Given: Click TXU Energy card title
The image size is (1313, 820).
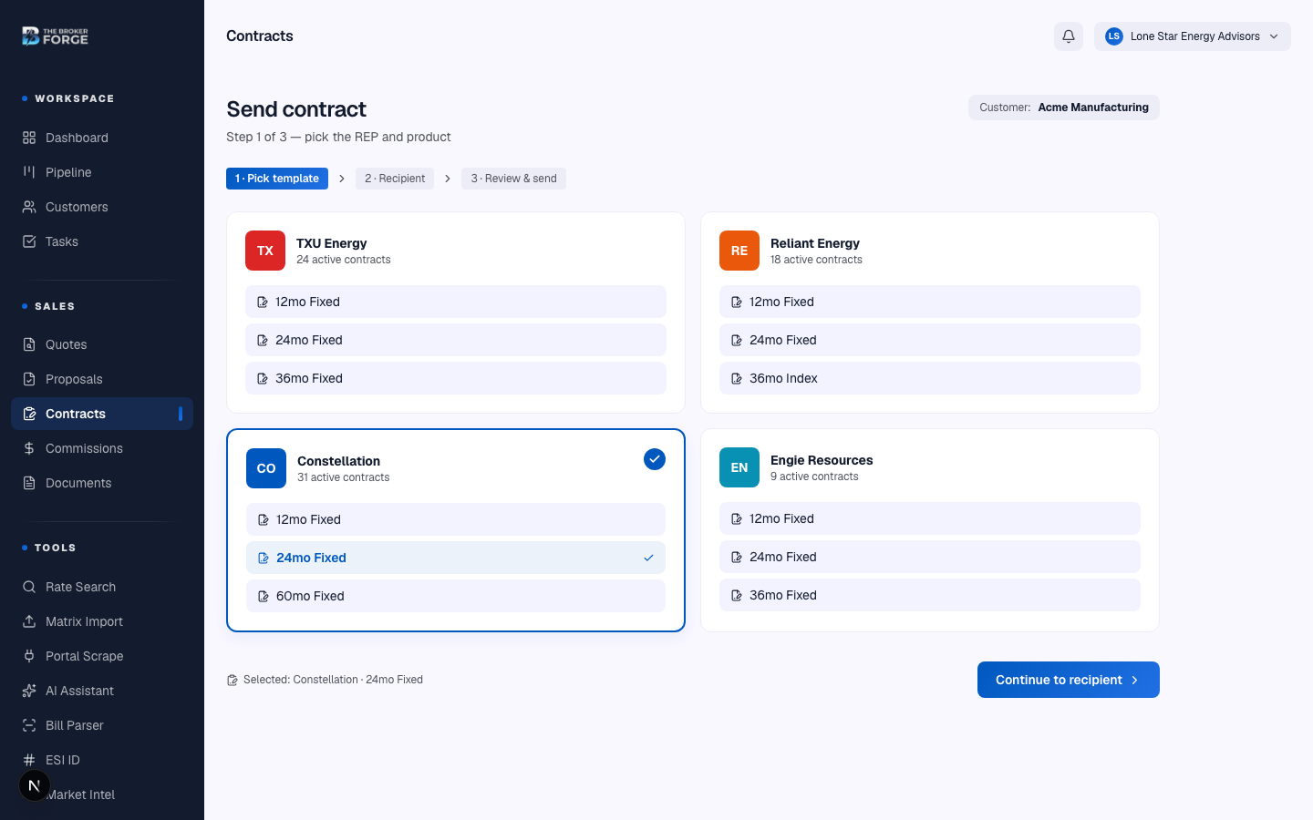Looking at the screenshot, I should tap(332, 243).
